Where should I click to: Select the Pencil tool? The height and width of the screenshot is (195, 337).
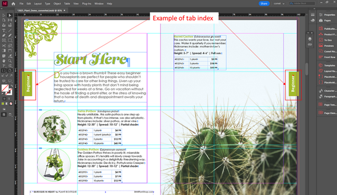10,35
